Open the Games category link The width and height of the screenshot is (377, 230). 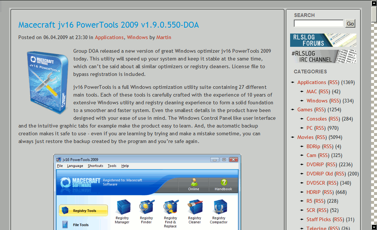click(x=304, y=110)
